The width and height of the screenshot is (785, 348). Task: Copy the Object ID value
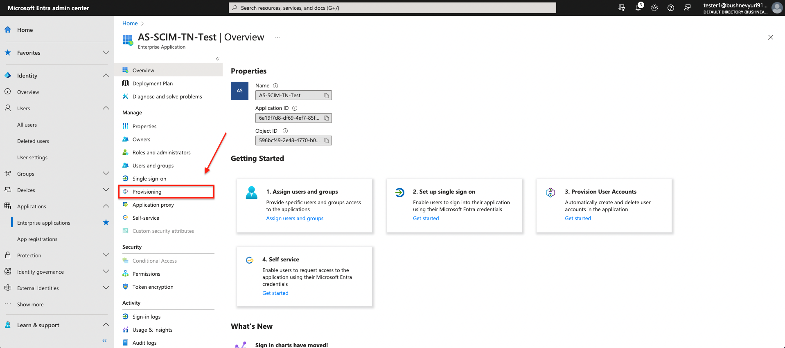point(327,141)
